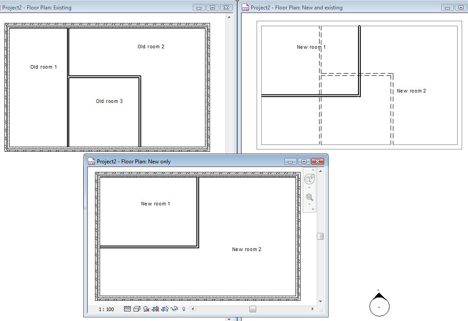
Task: Maximize the New and existing floor plan window
Action: [x=461, y=7]
